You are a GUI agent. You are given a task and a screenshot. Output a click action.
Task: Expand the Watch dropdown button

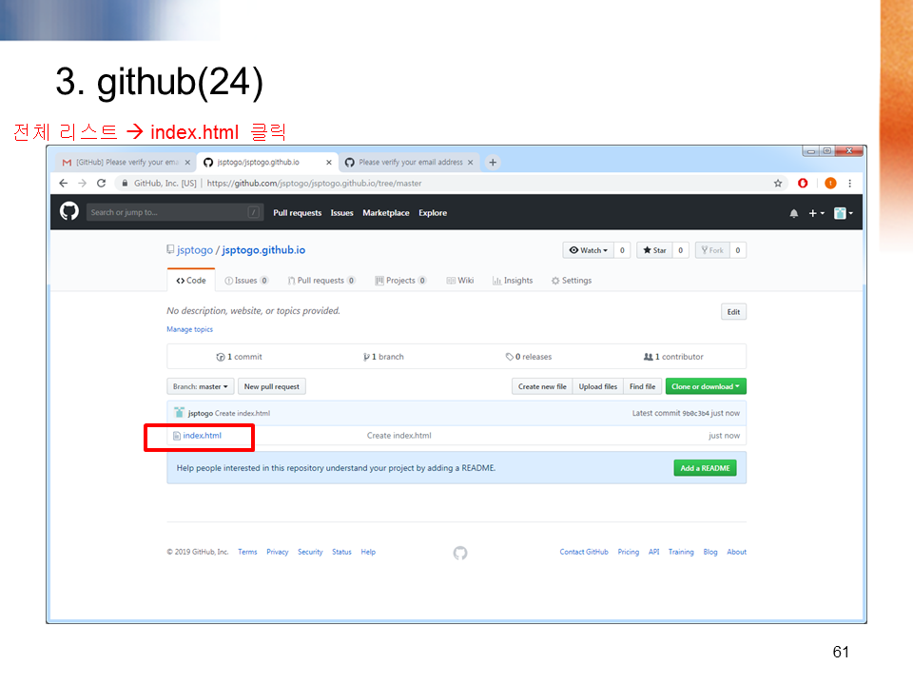(x=588, y=250)
